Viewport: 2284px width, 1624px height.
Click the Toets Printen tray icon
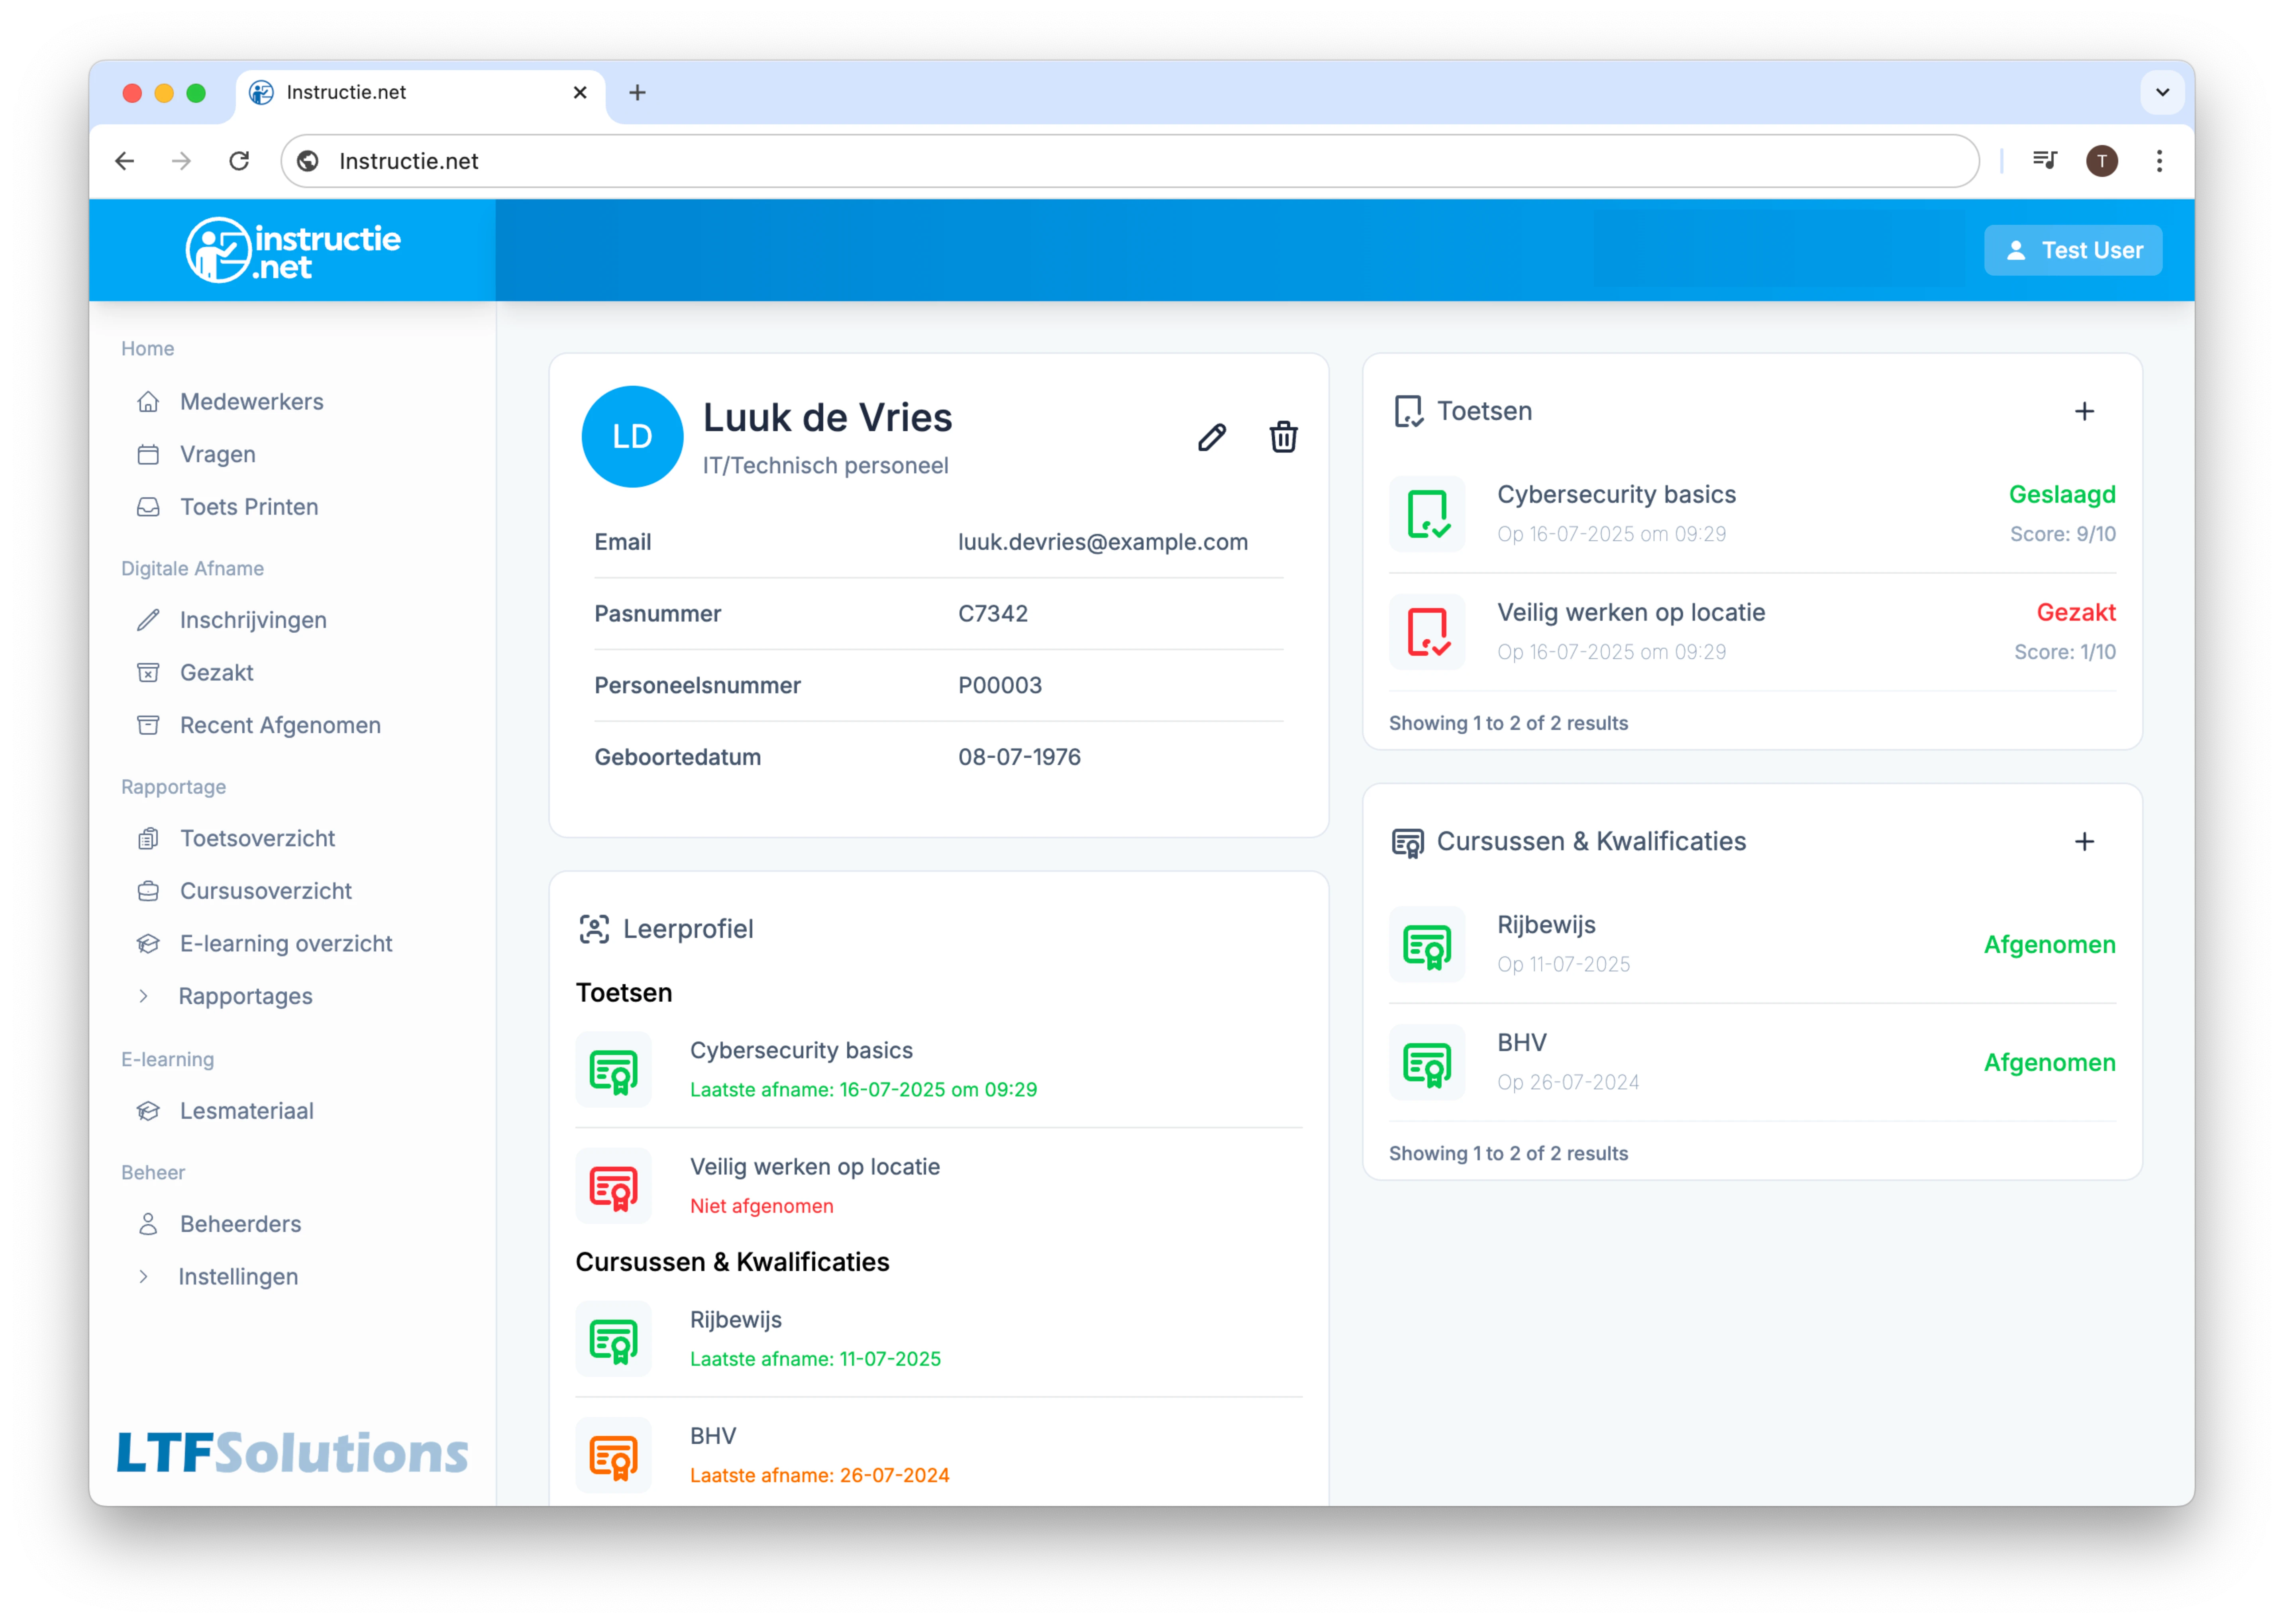point(148,507)
